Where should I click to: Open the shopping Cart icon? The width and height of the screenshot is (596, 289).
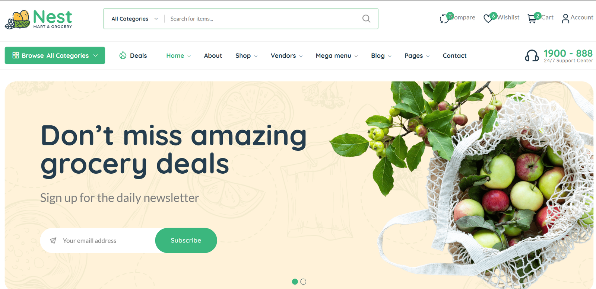click(x=532, y=18)
